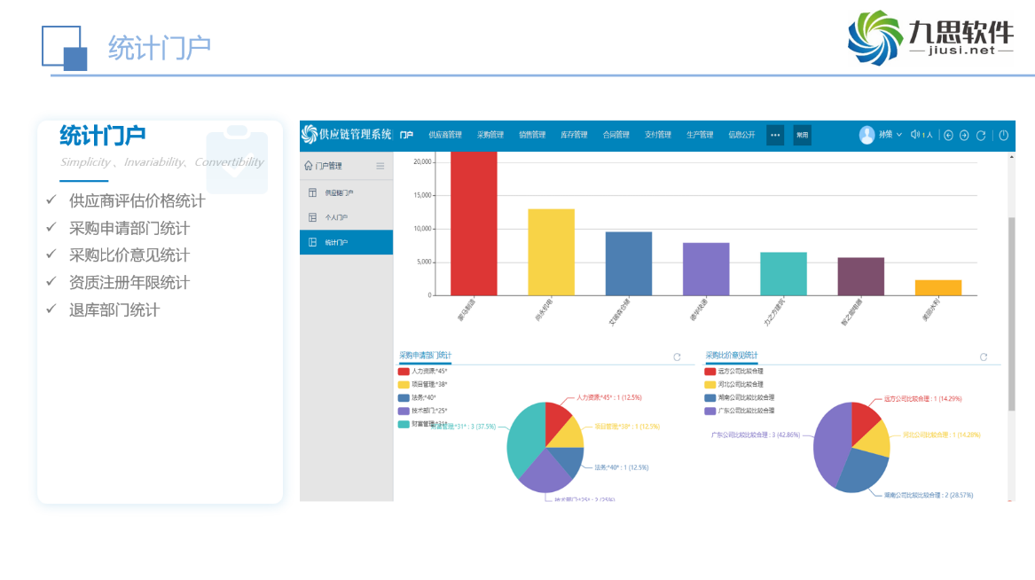Click the tallest red bar in chart
Image resolution: width=1035 pixels, height=580 pixels.
(x=474, y=223)
